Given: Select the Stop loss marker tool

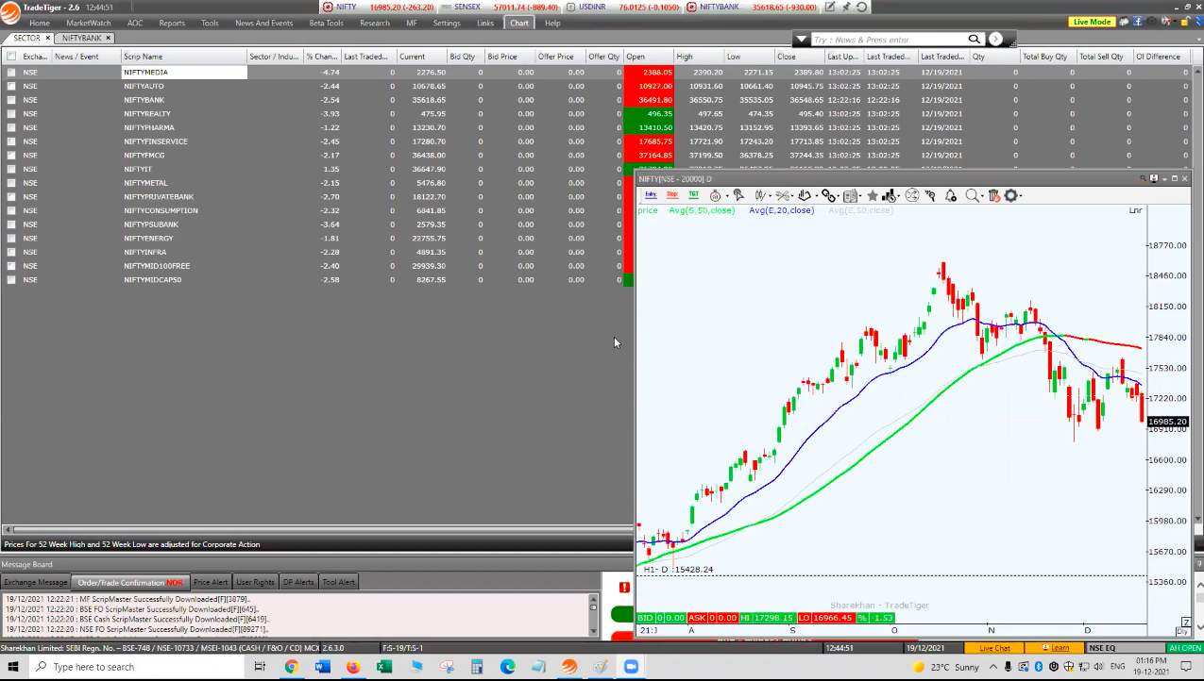Looking at the screenshot, I should click(x=672, y=195).
